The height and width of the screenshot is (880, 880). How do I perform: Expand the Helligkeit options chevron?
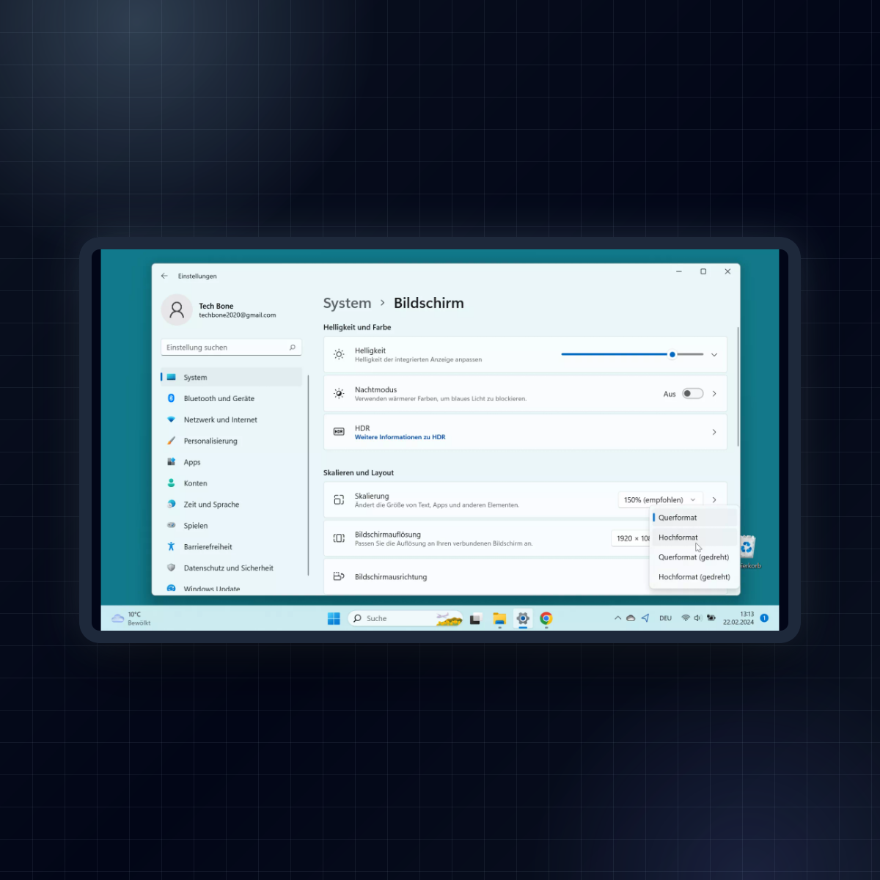pyautogui.click(x=714, y=354)
